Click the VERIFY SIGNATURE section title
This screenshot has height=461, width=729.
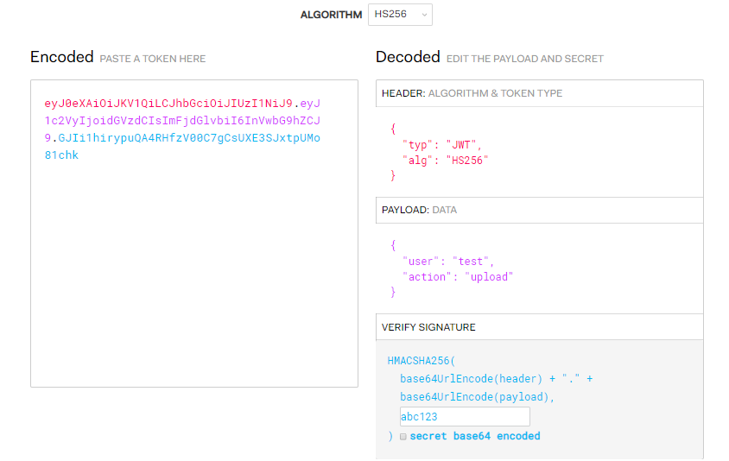[x=428, y=327]
